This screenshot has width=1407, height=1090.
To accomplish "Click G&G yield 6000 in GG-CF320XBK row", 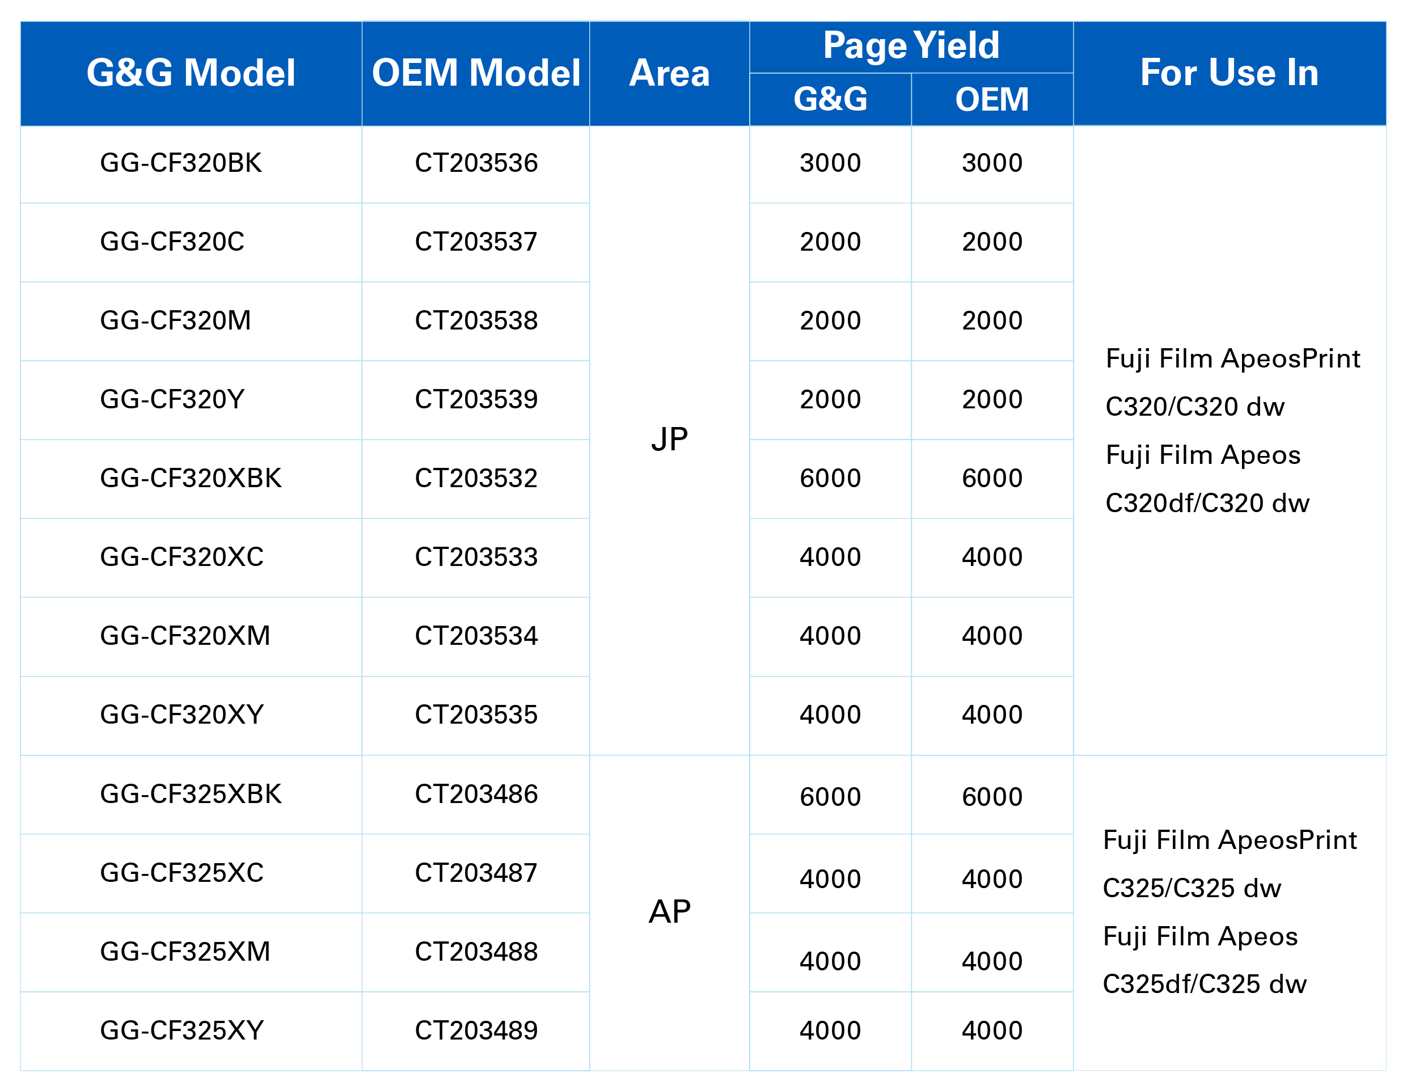I will 830,478.
